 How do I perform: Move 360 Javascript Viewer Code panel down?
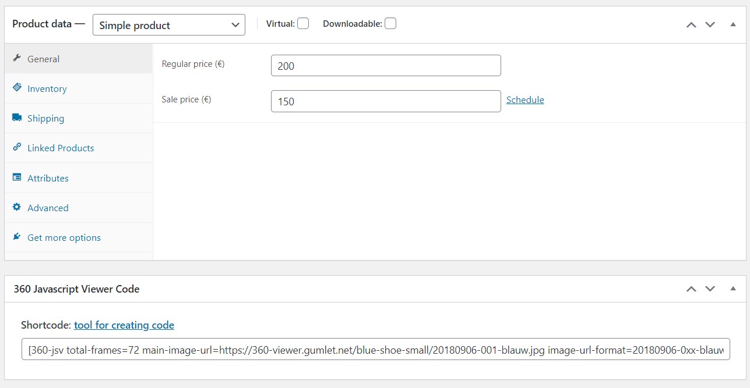coord(710,289)
